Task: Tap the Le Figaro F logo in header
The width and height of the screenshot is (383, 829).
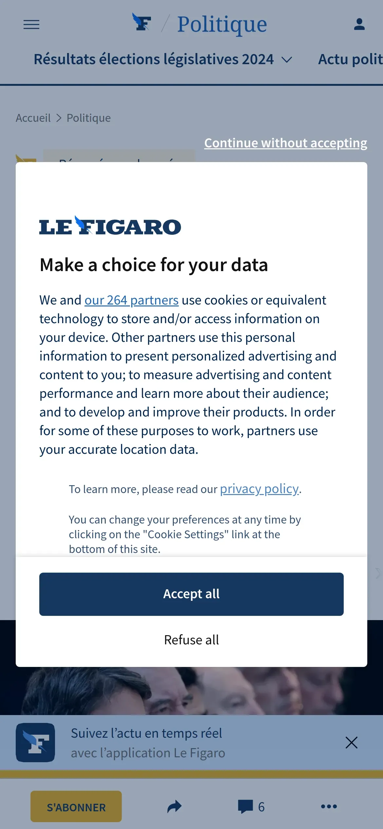Action: point(141,22)
